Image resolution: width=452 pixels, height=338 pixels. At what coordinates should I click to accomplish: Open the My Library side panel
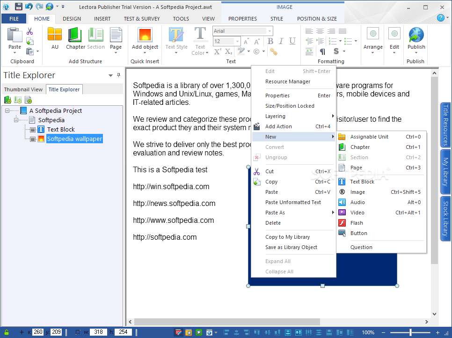point(445,172)
